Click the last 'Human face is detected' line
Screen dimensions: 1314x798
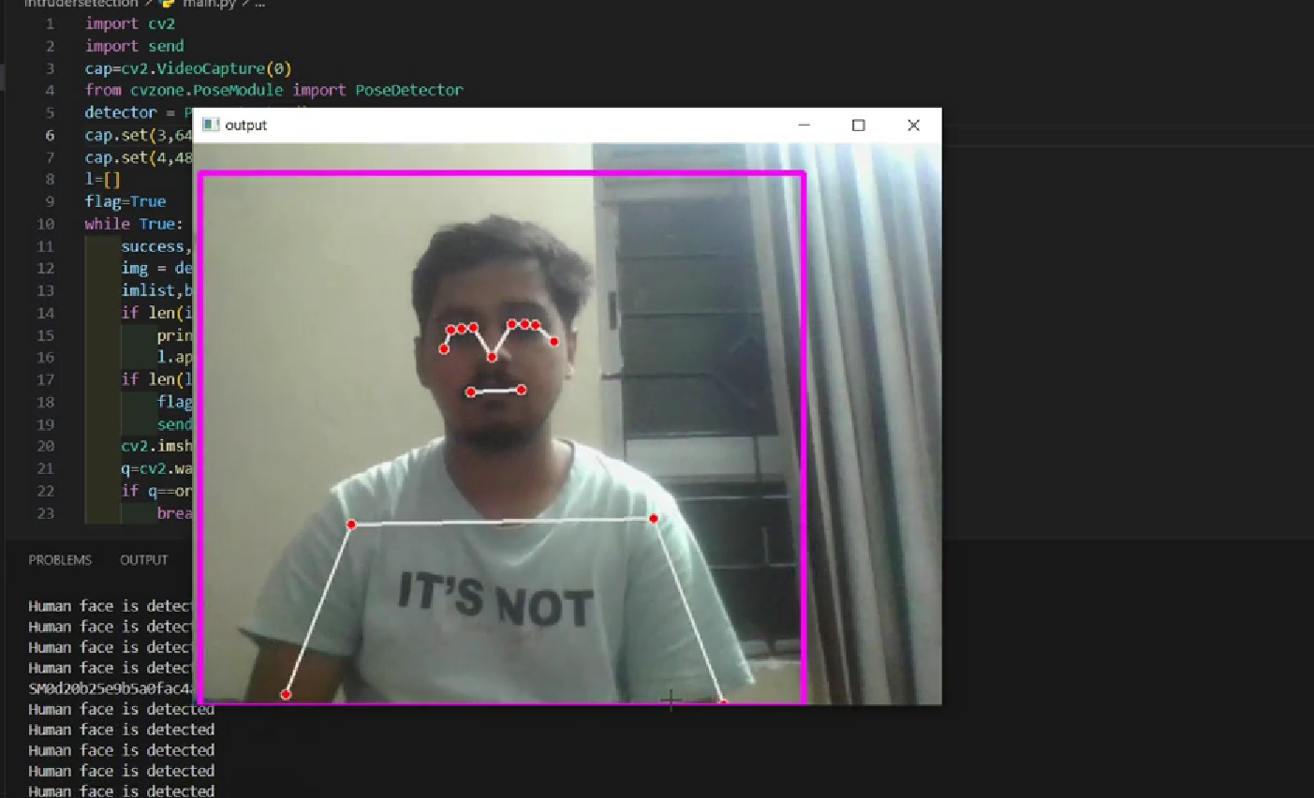121,791
